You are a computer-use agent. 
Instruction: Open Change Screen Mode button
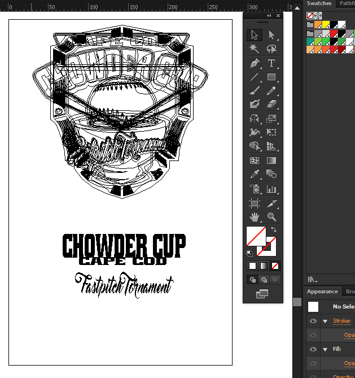[x=262, y=294]
